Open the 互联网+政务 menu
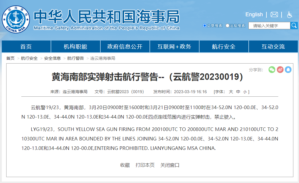The width and height of the screenshot is (299, 183). pyautogui.click(x=174, y=46)
